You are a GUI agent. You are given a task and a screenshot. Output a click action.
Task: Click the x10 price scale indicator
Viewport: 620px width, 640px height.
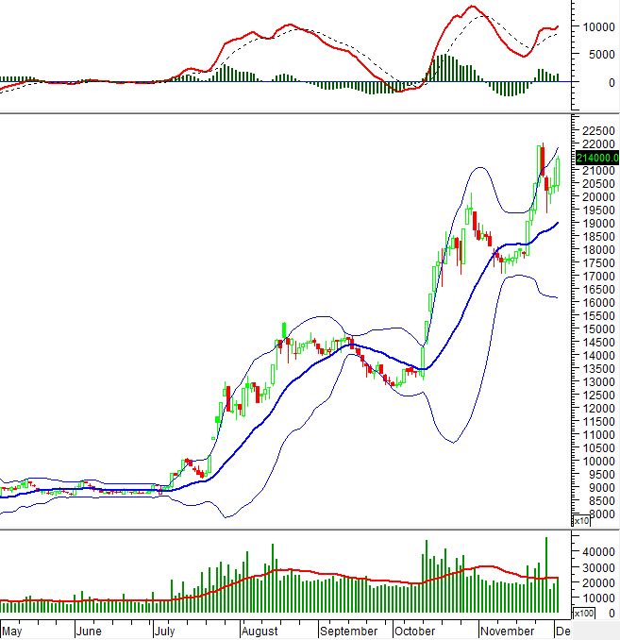point(580,520)
